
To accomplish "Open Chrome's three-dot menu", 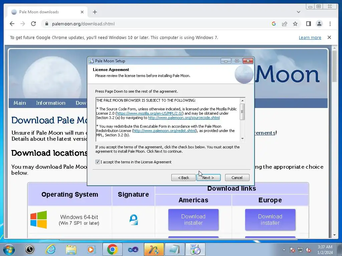I will click(330, 24).
